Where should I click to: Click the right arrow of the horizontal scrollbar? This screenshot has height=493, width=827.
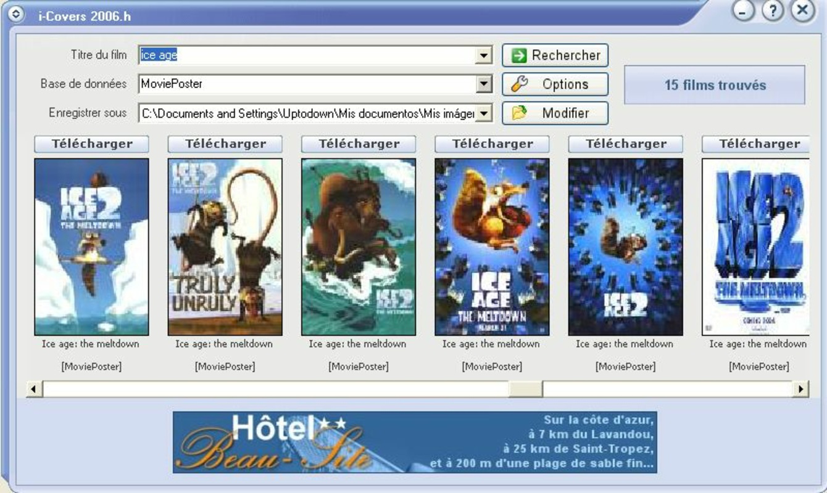[x=801, y=389]
